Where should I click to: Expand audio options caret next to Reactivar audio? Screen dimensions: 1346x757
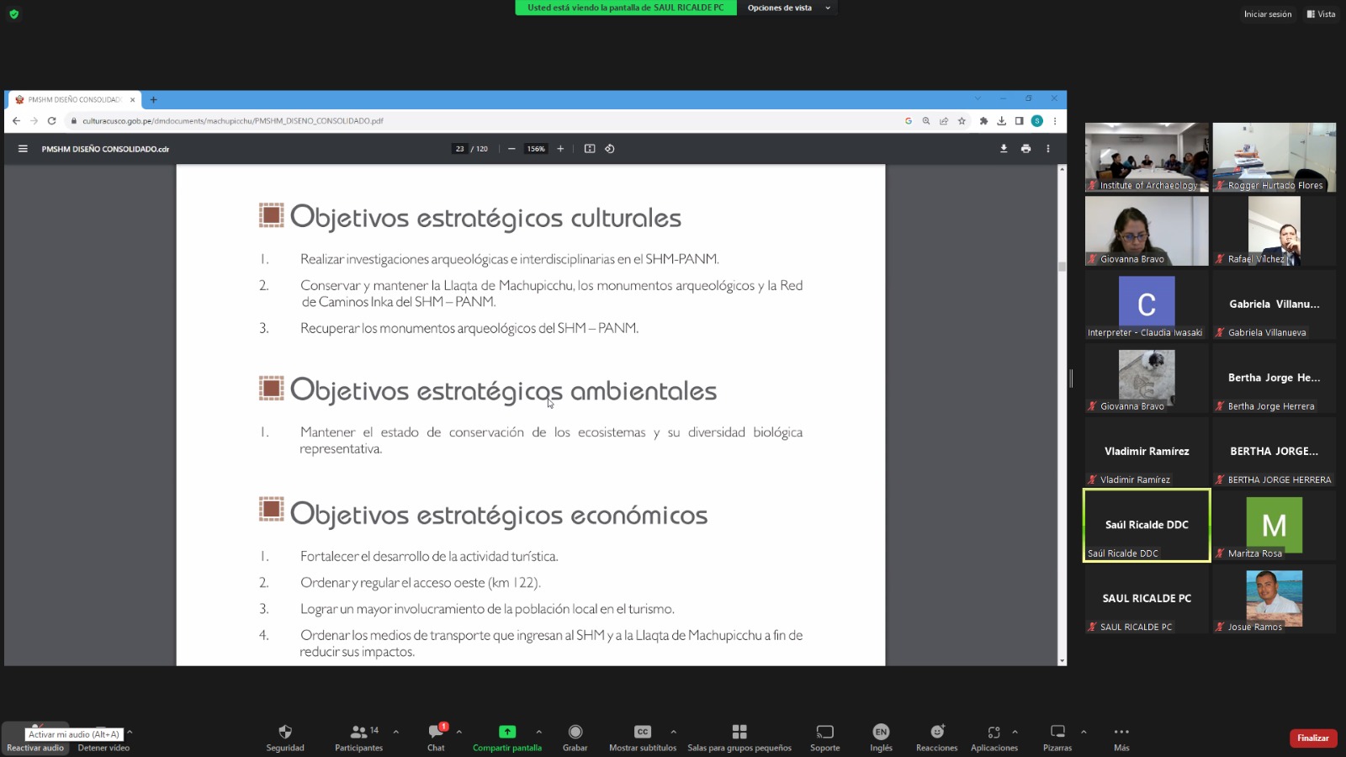130,732
